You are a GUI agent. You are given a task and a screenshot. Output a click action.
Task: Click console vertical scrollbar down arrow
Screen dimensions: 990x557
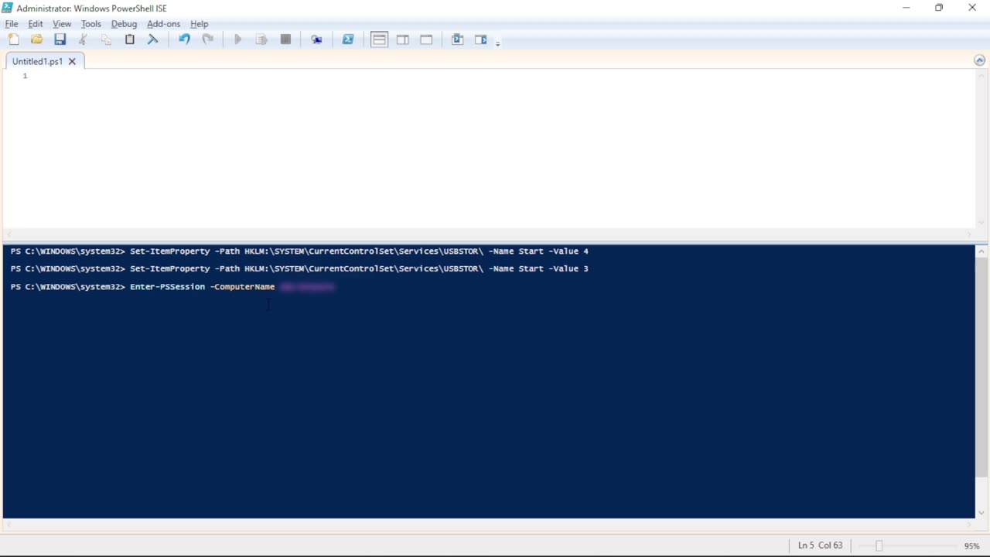click(x=981, y=512)
